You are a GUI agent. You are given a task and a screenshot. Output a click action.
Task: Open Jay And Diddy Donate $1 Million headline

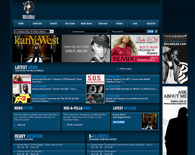[x=131, y=89]
